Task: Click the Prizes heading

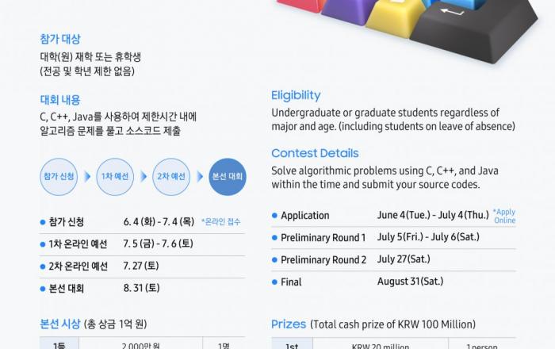Action: coord(289,324)
